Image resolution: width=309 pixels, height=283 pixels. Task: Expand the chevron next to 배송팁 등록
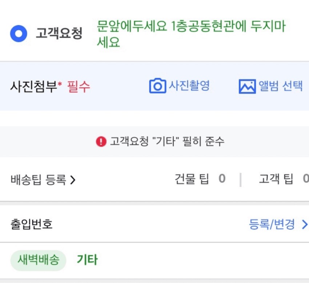[73, 180]
